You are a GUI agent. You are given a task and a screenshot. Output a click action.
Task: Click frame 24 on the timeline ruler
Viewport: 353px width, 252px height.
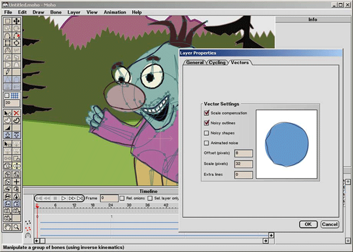(110, 205)
